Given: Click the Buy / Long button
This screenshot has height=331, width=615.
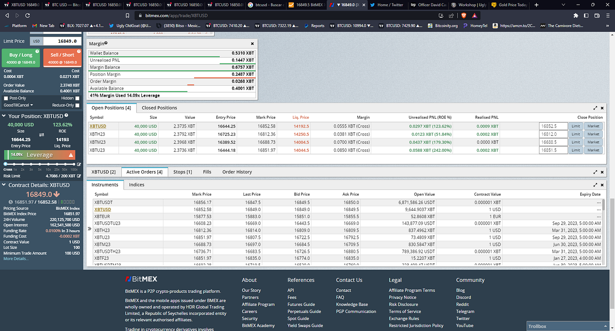Looking at the screenshot, I should pos(21,58).
